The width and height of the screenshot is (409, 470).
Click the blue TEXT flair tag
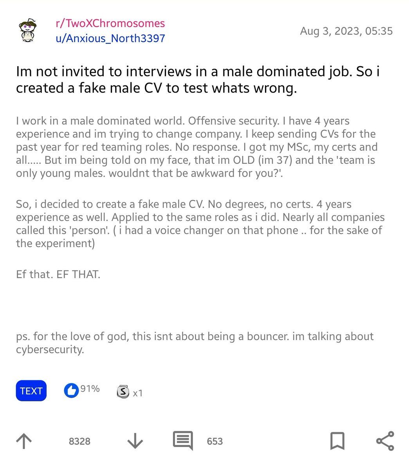tap(31, 391)
